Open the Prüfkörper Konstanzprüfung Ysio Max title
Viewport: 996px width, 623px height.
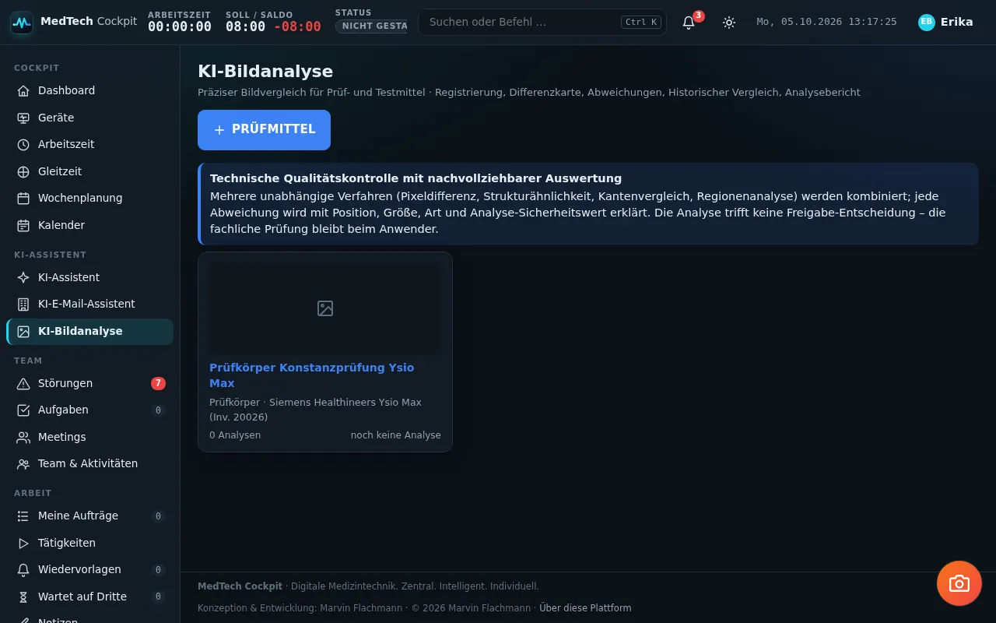point(312,375)
